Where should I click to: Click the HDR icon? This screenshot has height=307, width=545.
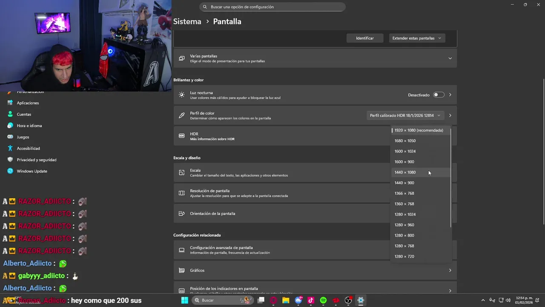(182, 136)
